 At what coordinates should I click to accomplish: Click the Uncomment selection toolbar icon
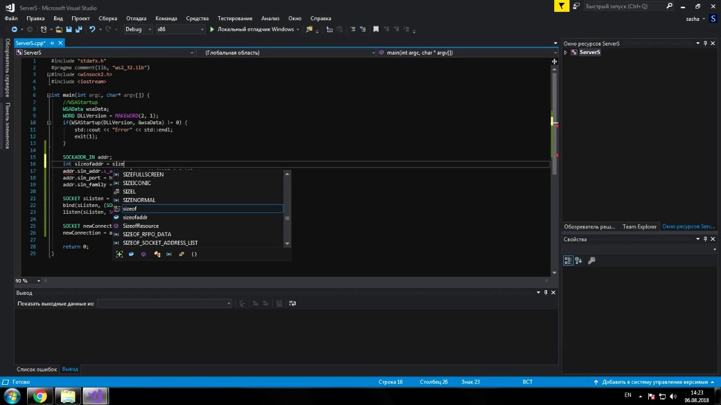(x=362, y=29)
